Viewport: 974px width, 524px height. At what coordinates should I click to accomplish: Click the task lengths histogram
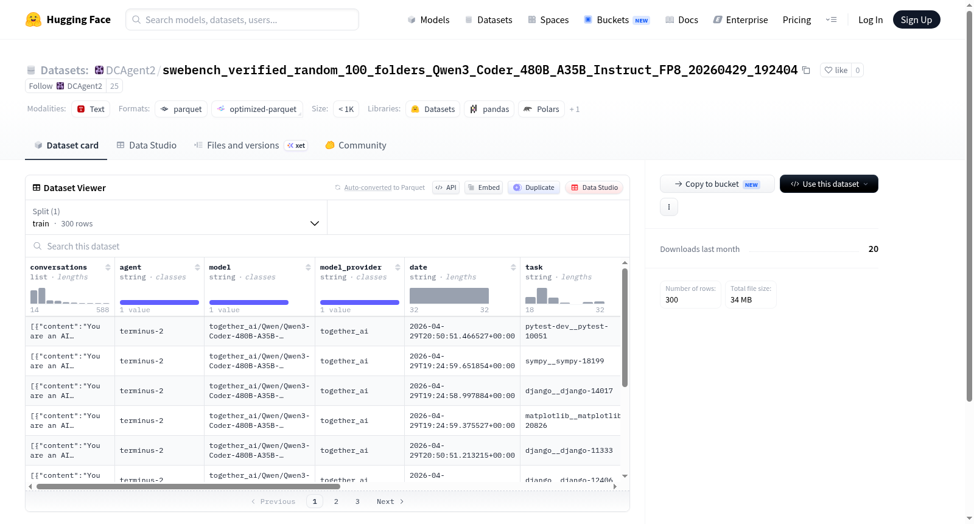click(565, 296)
